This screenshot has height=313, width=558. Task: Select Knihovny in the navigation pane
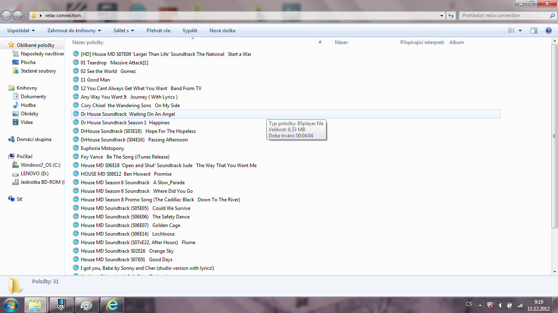click(x=23, y=88)
